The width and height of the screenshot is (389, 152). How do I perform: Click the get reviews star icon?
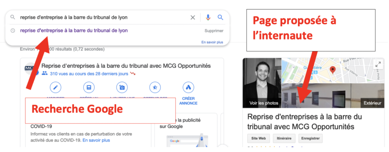pyautogui.click(x=155, y=87)
